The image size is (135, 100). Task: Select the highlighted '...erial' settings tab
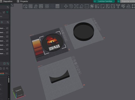2,73
